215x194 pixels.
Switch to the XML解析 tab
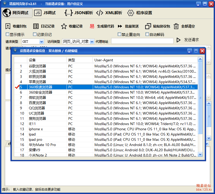tap(109, 13)
